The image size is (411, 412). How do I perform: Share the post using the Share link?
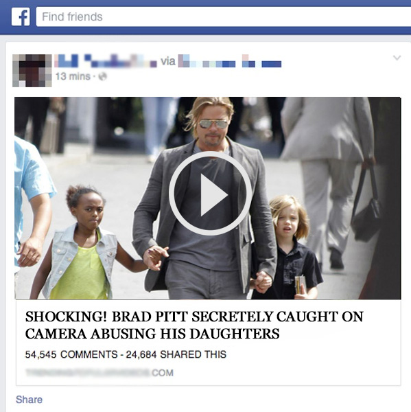pyautogui.click(x=29, y=400)
